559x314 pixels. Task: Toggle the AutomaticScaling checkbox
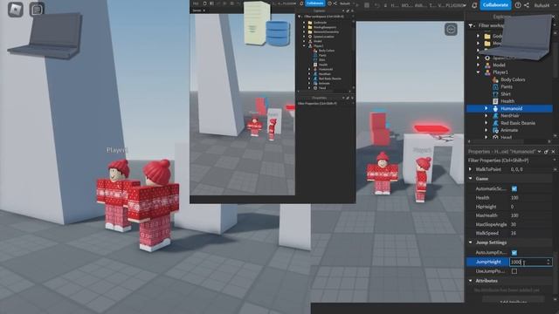click(514, 188)
